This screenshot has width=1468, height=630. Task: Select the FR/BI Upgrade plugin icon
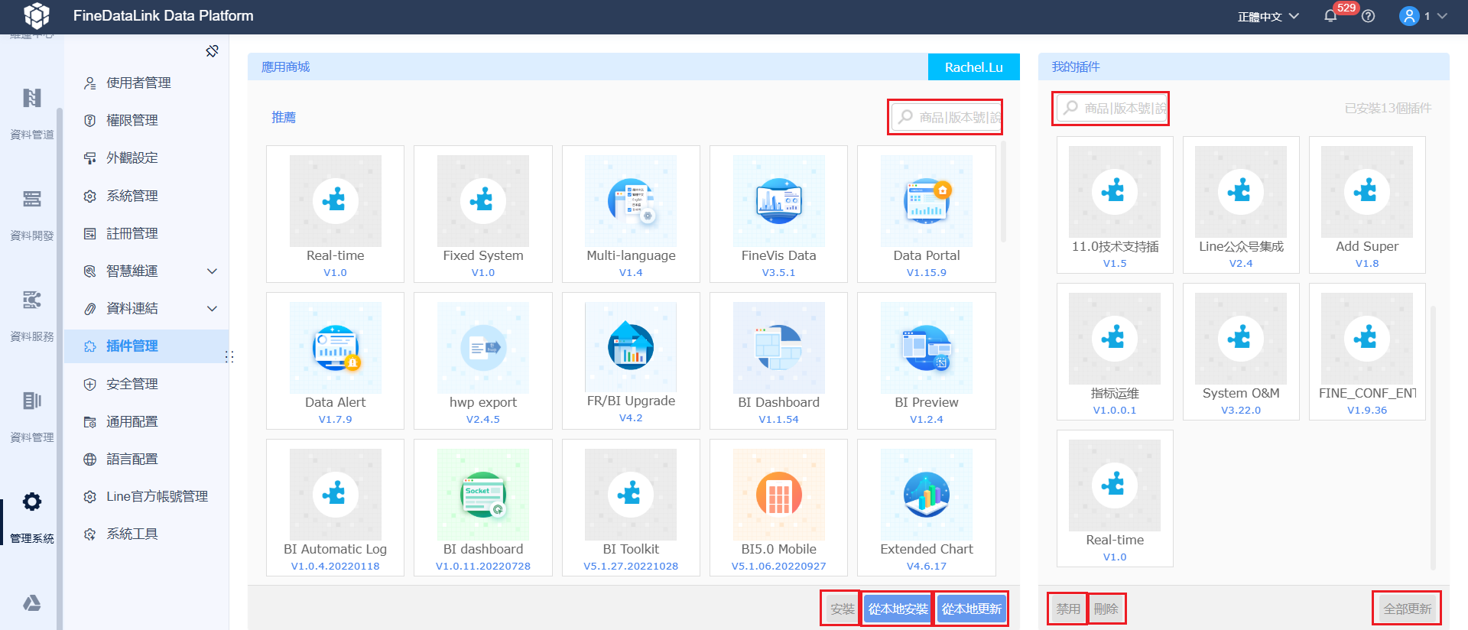tap(631, 347)
